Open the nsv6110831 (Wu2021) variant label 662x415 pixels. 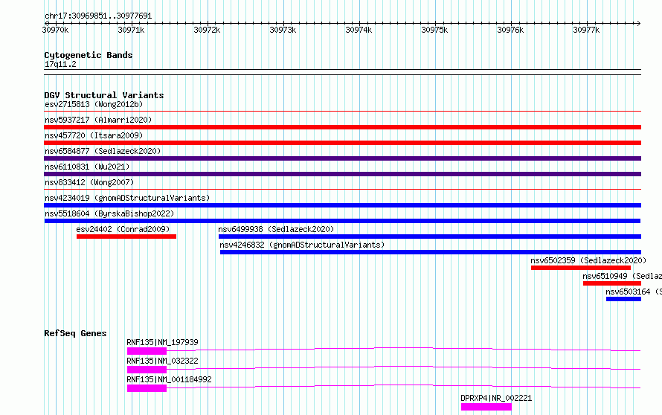click(87, 167)
